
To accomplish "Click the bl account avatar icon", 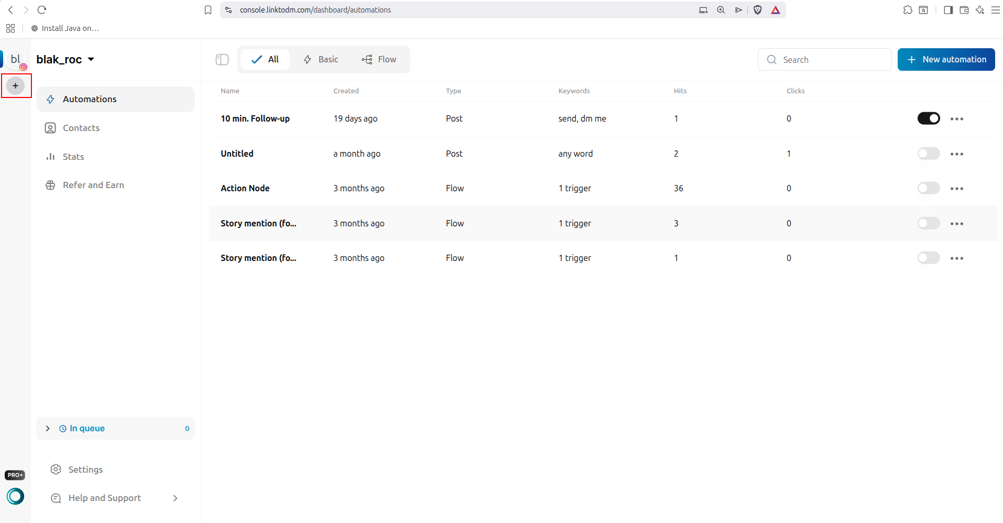I will [x=16, y=59].
